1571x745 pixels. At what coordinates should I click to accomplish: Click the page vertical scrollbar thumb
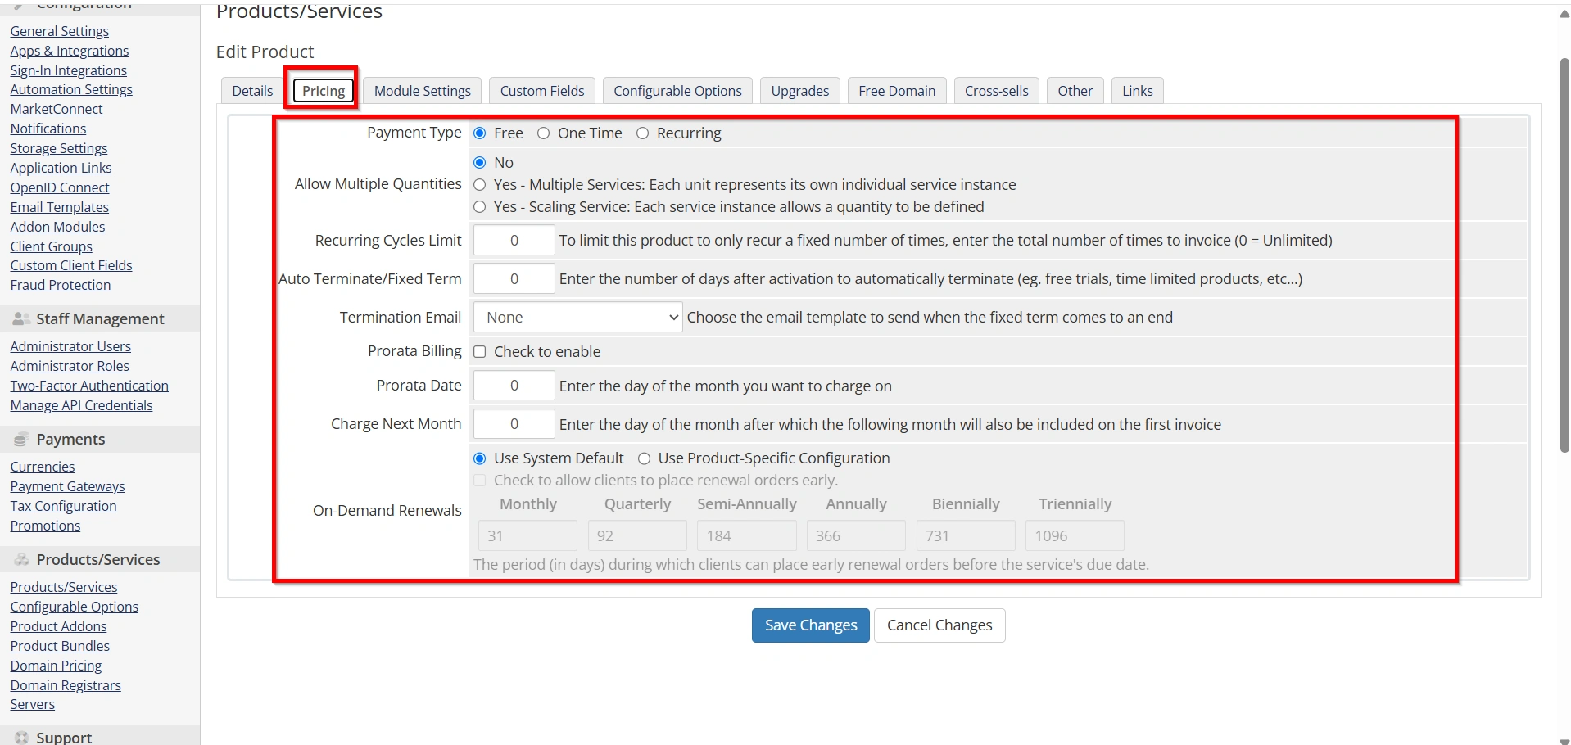pos(1564,254)
